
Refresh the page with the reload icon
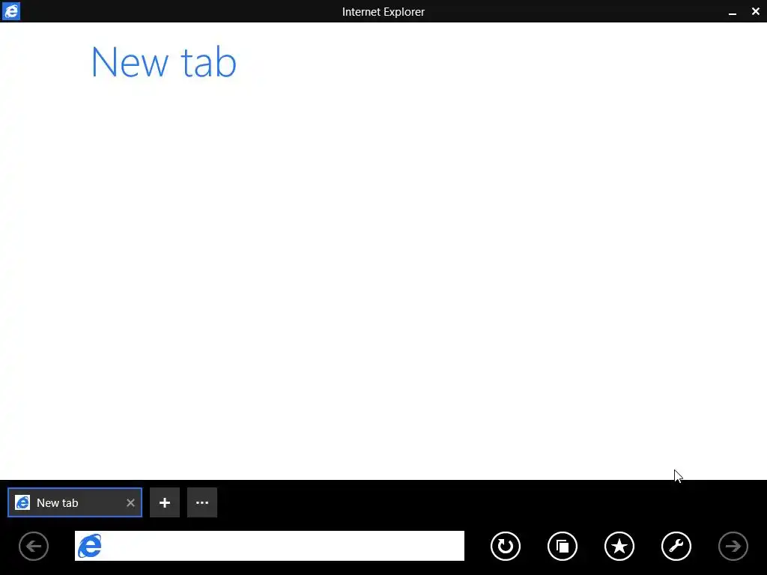506,546
